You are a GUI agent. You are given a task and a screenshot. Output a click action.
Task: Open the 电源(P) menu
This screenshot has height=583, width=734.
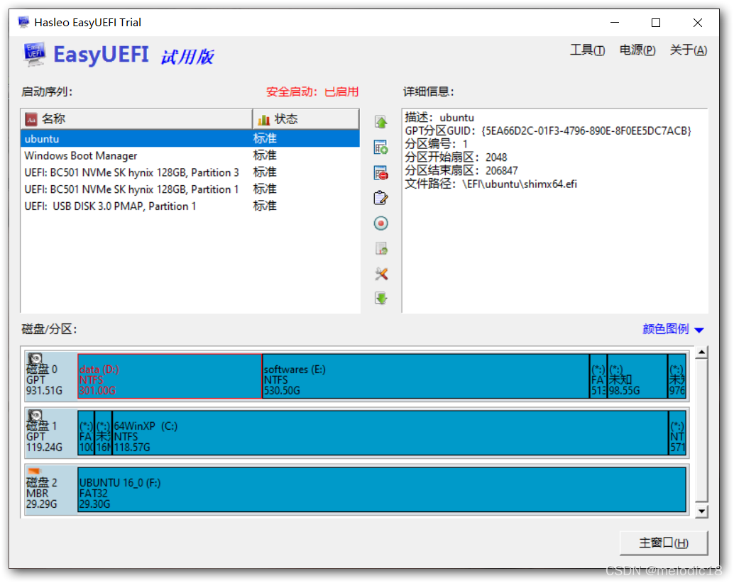point(637,50)
